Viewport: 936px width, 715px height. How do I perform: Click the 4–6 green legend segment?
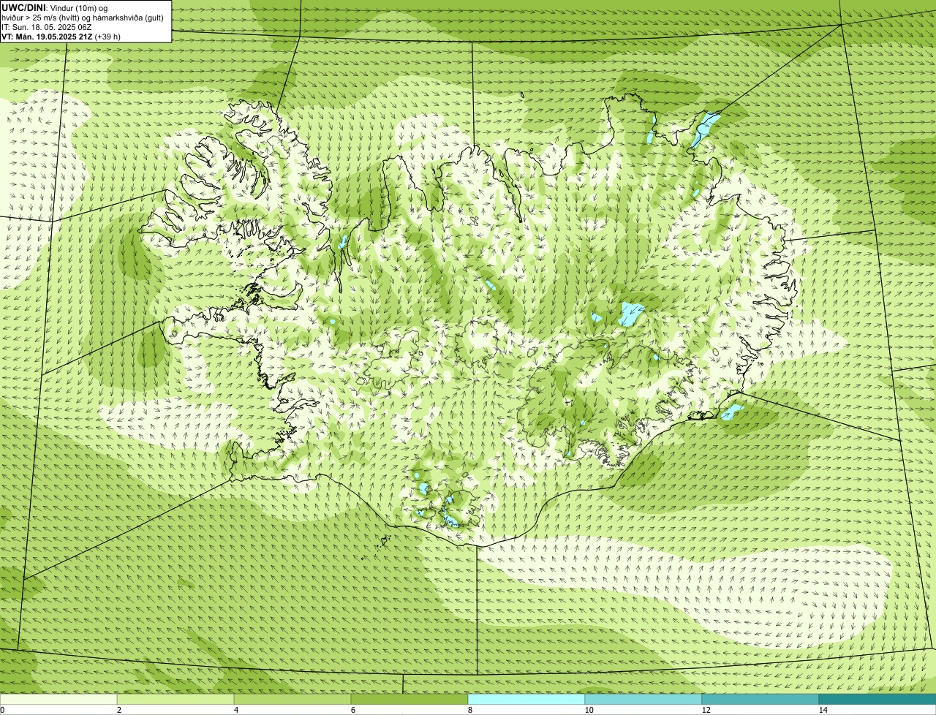tap(292, 699)
